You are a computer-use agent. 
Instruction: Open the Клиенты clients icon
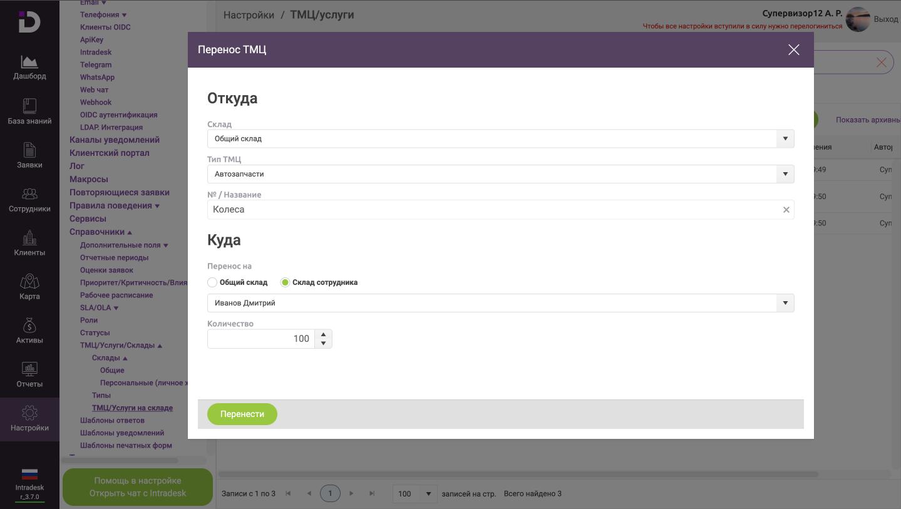click(29, 239)
